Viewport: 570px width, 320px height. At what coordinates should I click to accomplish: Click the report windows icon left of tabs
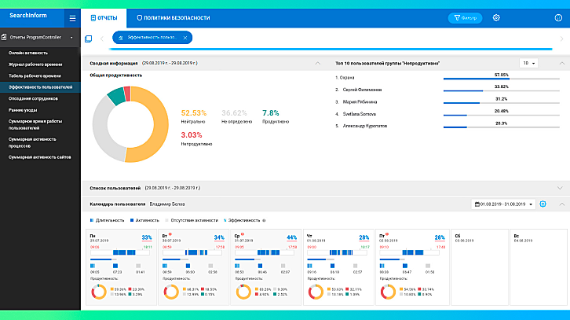click(x=89, y=38)
